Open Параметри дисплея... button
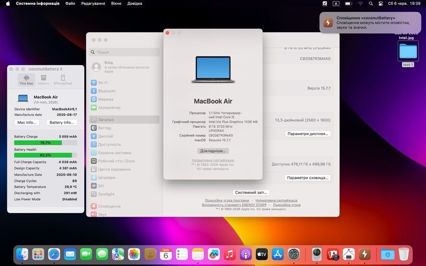This screenshot has width=426, height=266. (308, 134)
